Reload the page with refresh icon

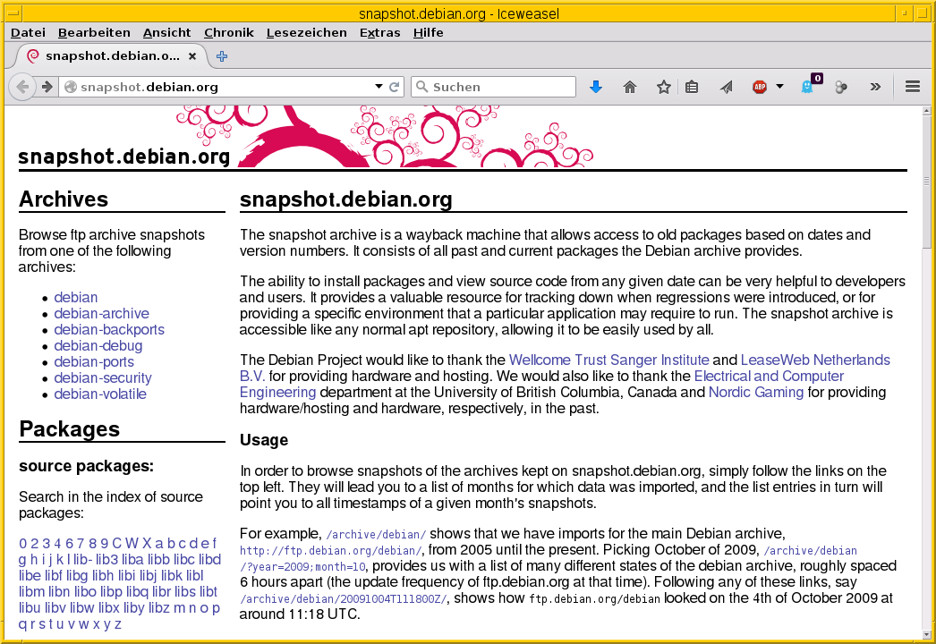(x=394, y=87)
